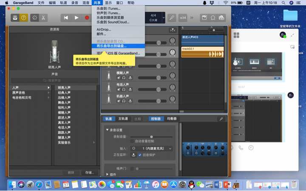Choose 将乐曲导出到磁盘… from the 共享 menu
Screen dimensions: 306x191
[x=118, y=46]
